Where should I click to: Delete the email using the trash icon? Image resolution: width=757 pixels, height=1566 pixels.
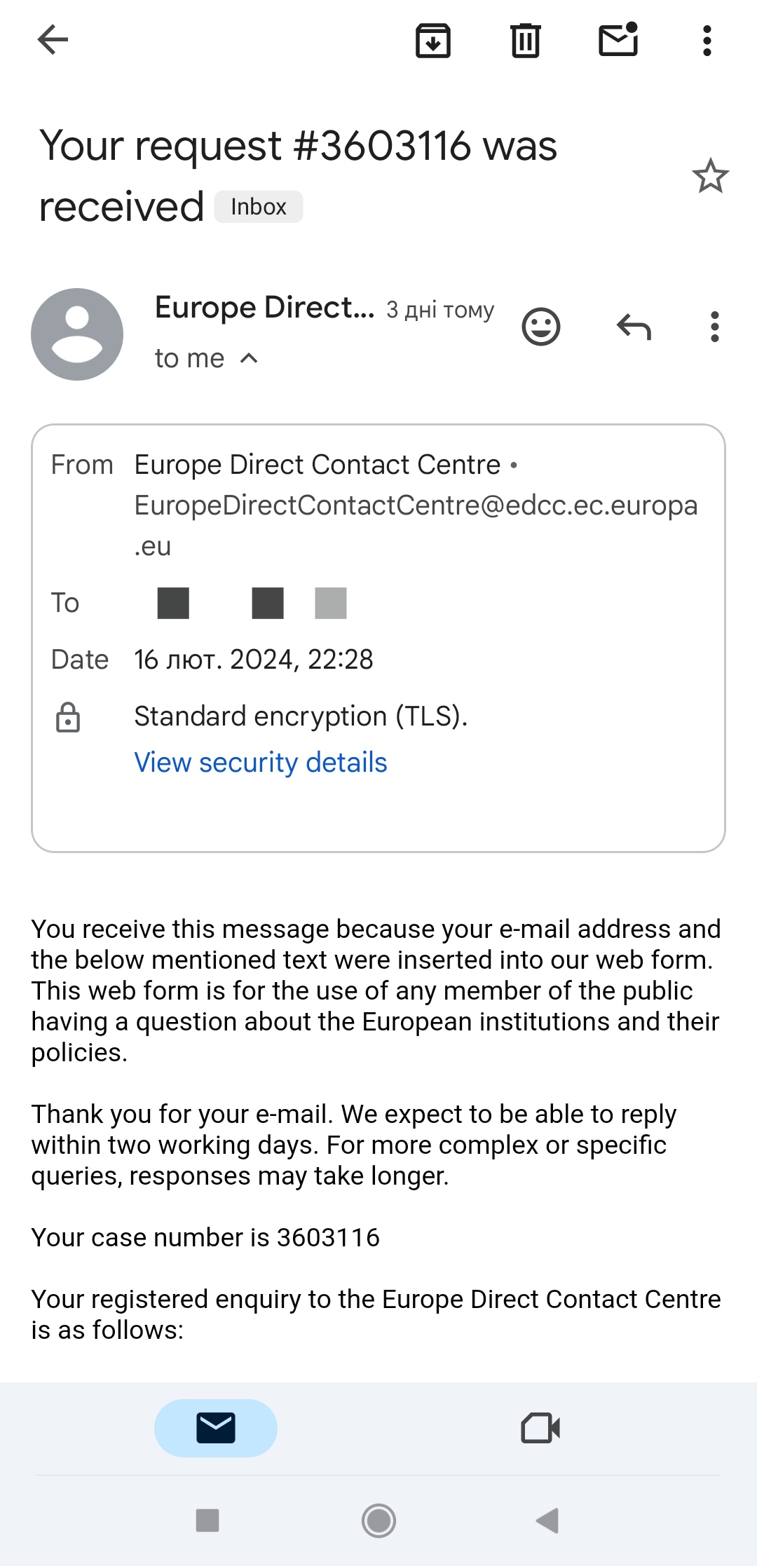click(x=525, y=41)
